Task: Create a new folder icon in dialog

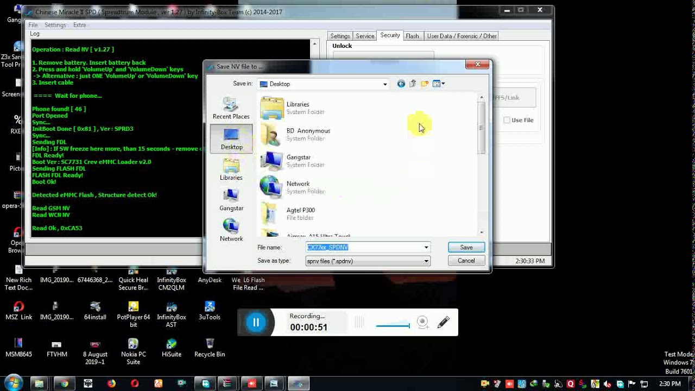Action: coord(425,84)
